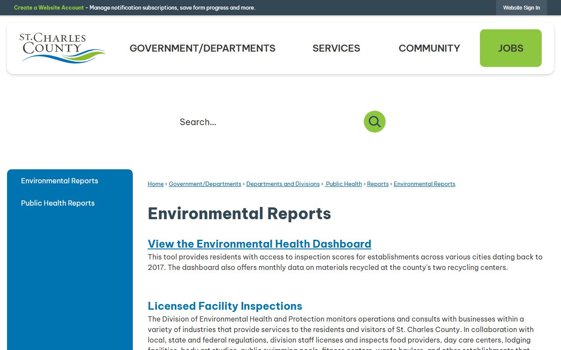Go to Home breadcrumb link
Screen dimensions: 561x350
(156, 184)
